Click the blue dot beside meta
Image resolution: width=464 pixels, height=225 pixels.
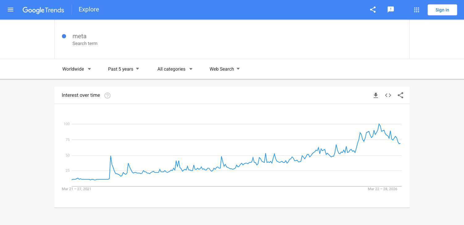(64, 36)
